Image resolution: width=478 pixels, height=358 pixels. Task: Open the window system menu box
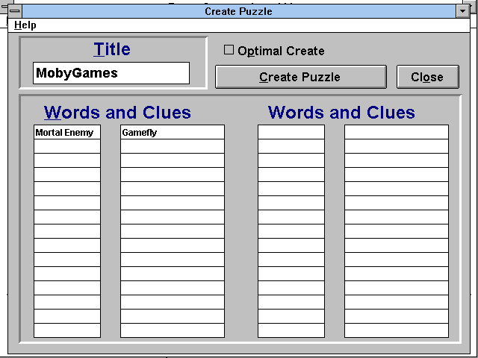(14, 11)
